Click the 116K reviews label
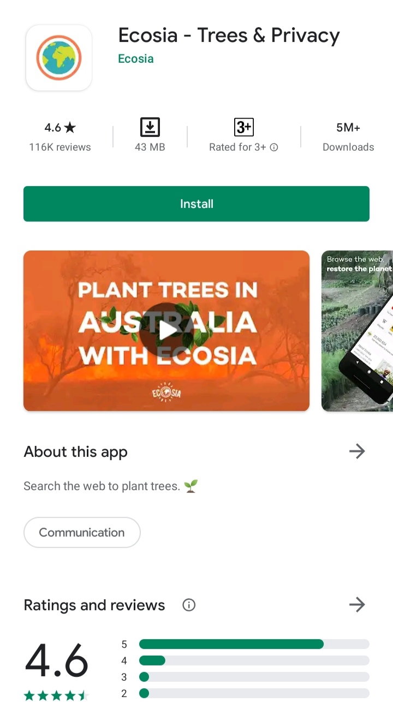This screenshot has width=393, height=702. coord(60,147)
